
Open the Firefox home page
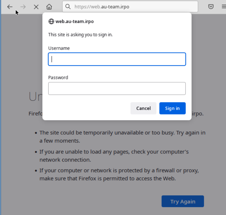pyautogui.click(x=49, y=7)
